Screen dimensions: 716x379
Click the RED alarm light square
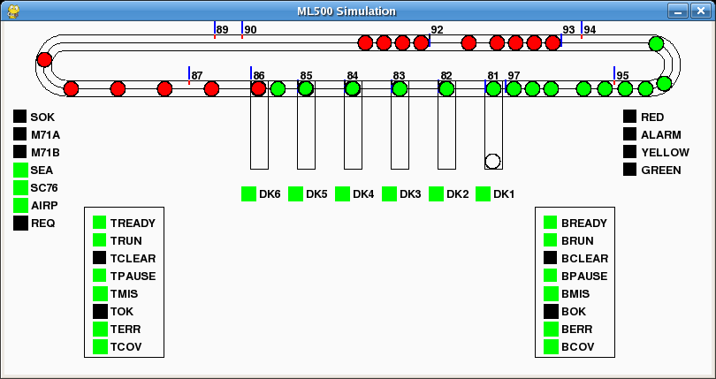click(629, 117)
